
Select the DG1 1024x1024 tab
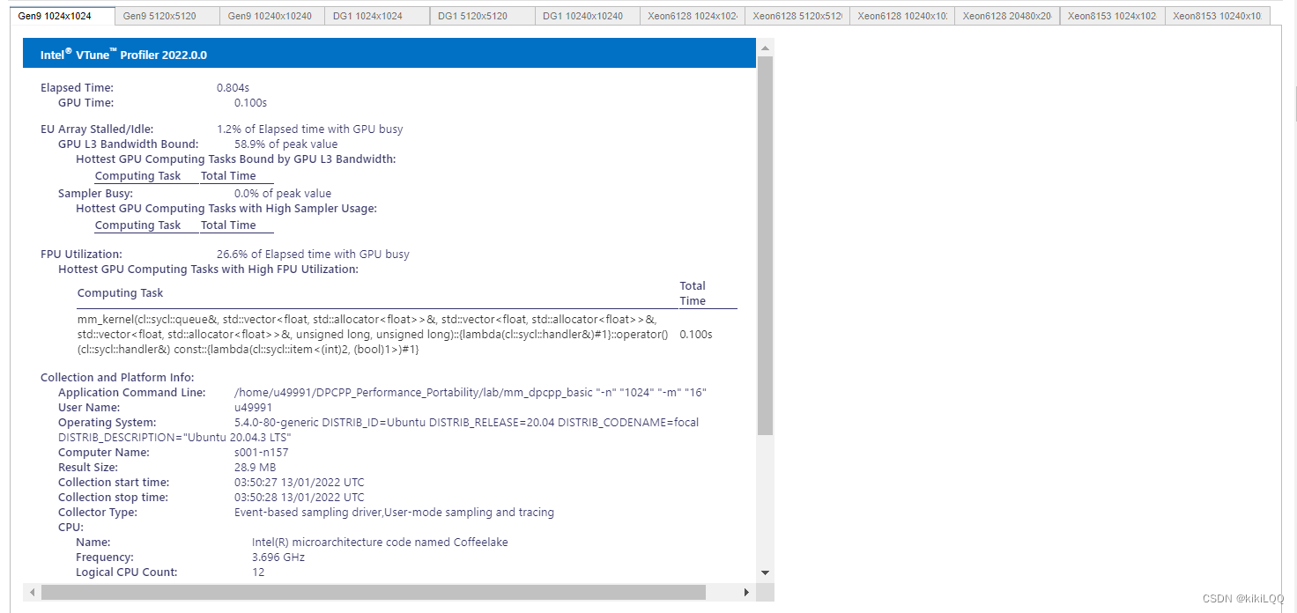coord(376,16)
